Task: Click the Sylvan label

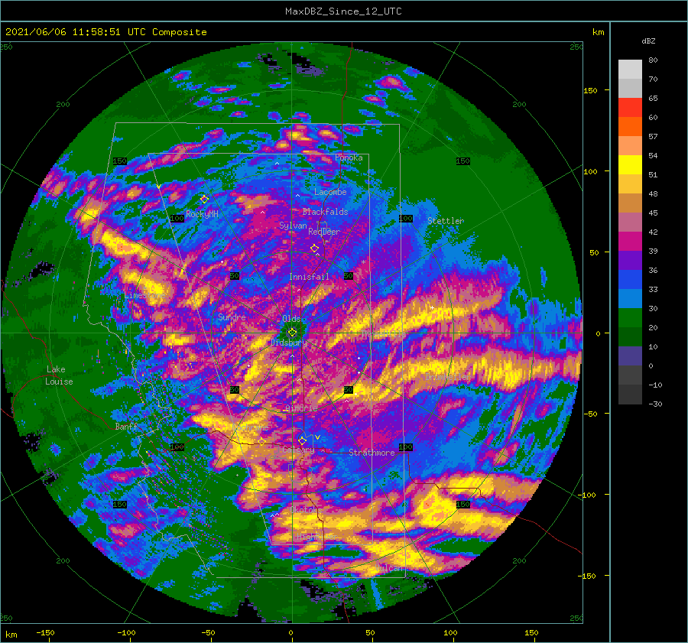Action: click(x=293, y=226)
